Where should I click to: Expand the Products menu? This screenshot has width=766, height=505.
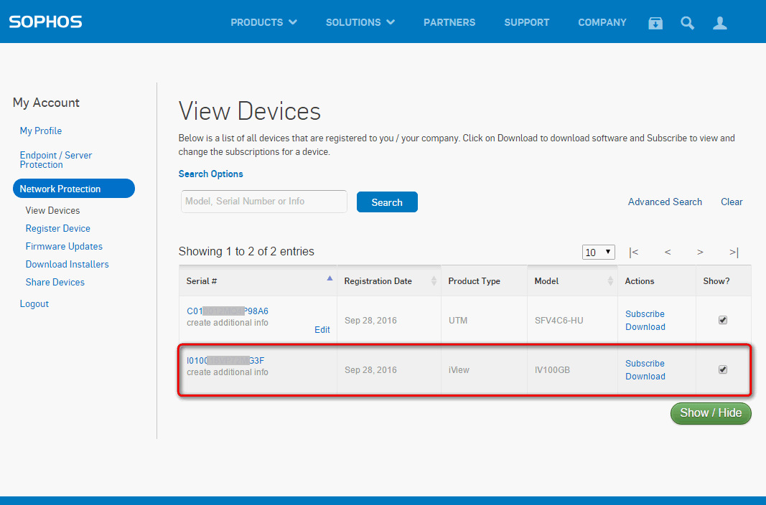point(263,22)
